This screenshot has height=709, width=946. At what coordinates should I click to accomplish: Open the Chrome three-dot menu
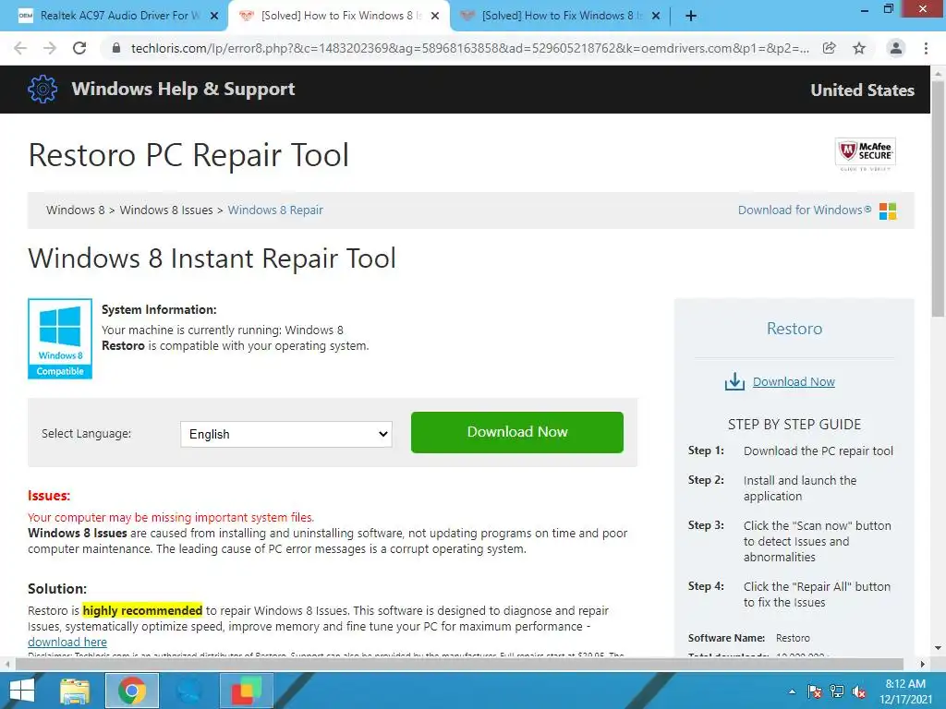click(x=926, y=48)
